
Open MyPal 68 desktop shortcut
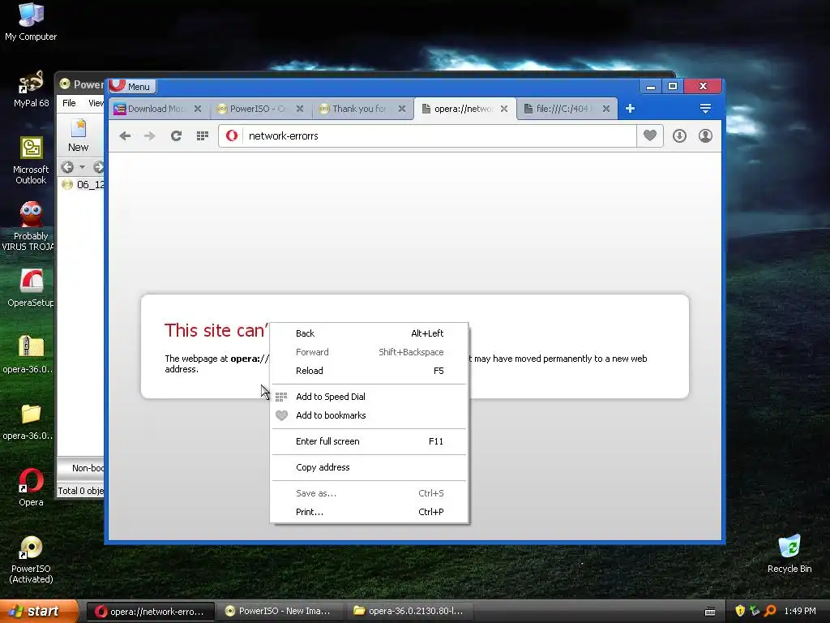click(x=31, y=89)
